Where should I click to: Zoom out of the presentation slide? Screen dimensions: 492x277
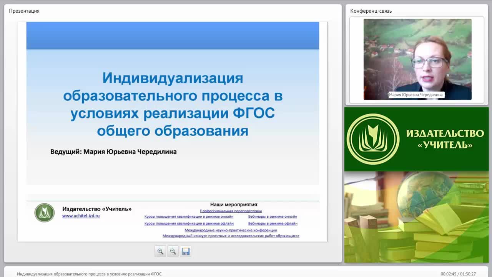tap(173, 251)
